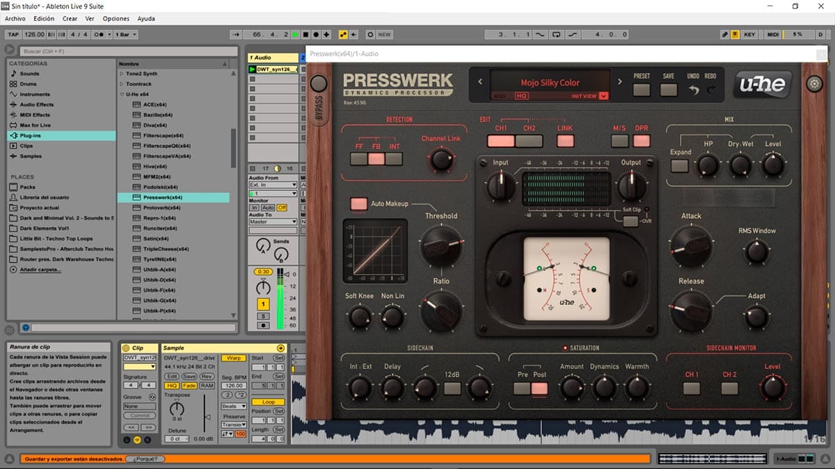The width and height of the screenshot is (835, 469).
Task: Click the Presswerk Threshold knob
Action: pos(441,247)
